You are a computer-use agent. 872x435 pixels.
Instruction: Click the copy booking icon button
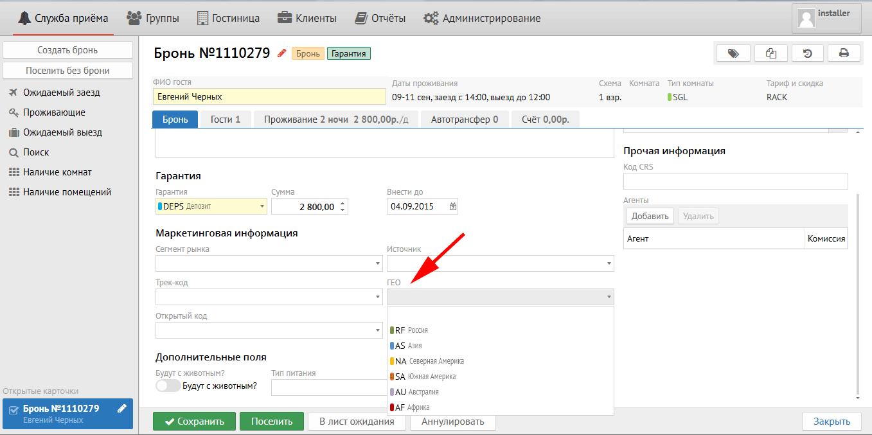coord(770,53)
